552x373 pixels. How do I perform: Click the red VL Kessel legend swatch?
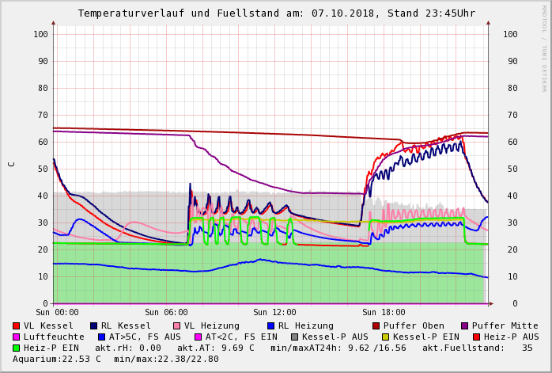click(17, 325)
